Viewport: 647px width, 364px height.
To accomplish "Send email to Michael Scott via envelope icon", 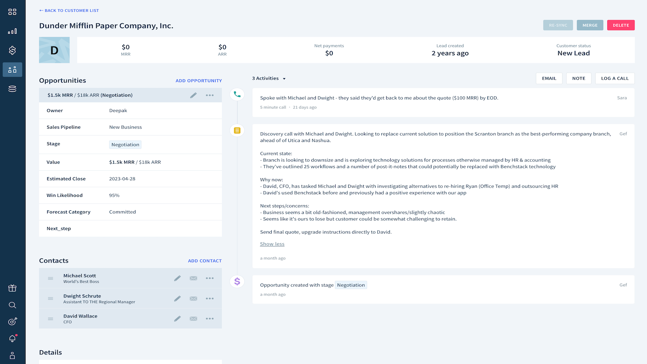I will (x=193, y=278).
